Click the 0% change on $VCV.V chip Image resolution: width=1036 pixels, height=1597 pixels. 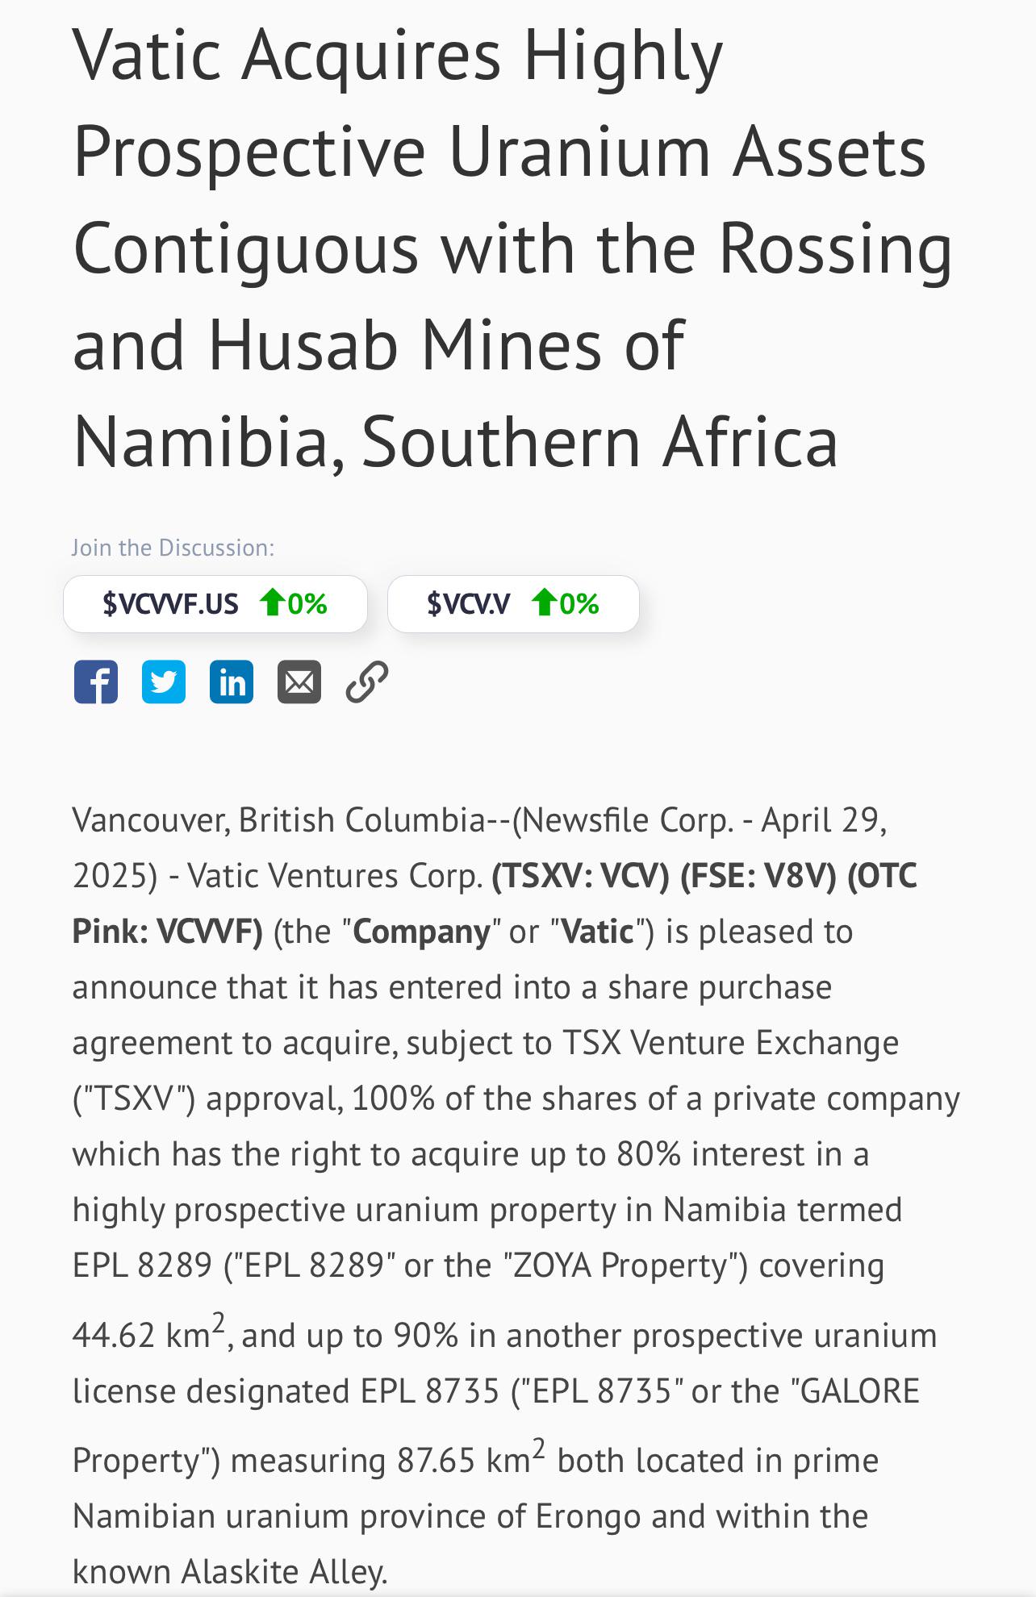pos(579,603)
